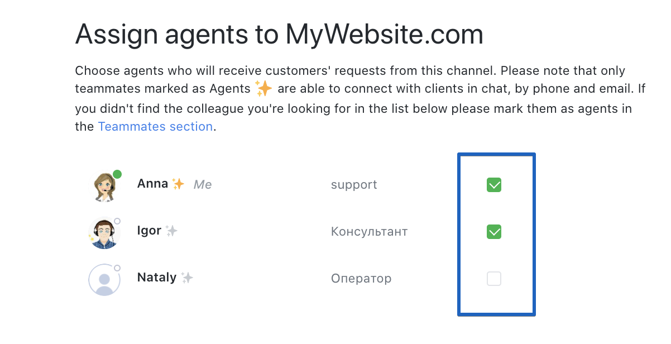Click the status circle on Igor's avatar
The height and width of the screenshot is (344, 671).
(117, 221)
